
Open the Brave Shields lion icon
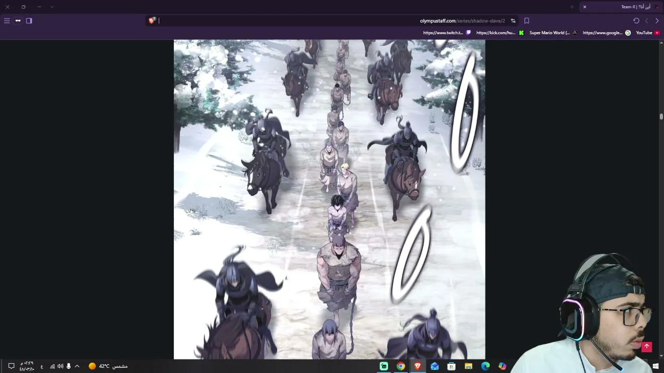point(152,21)
